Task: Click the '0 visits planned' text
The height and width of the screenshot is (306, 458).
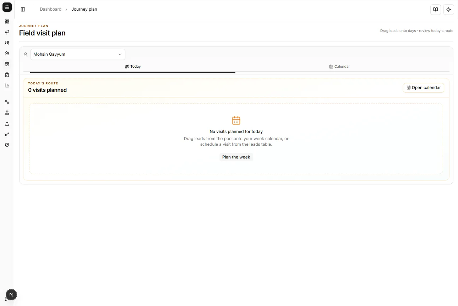Action: pyautogui.click(x=48, y=90)
